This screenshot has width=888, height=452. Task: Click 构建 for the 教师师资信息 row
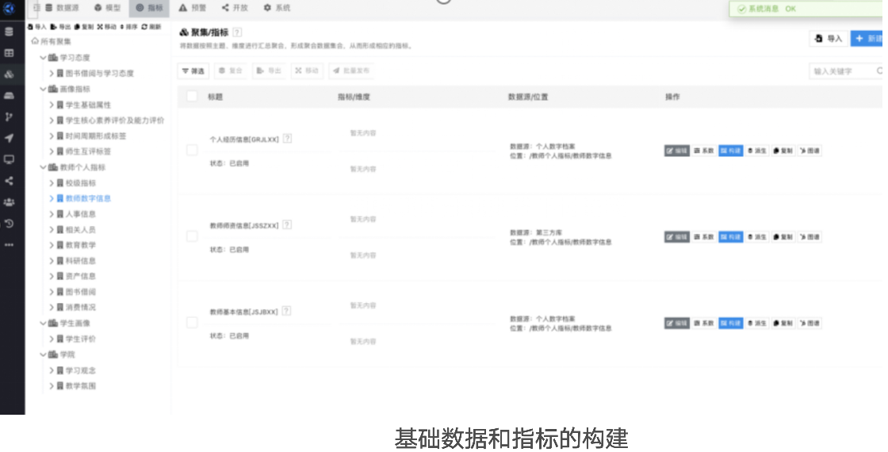[x=730, y=237]
